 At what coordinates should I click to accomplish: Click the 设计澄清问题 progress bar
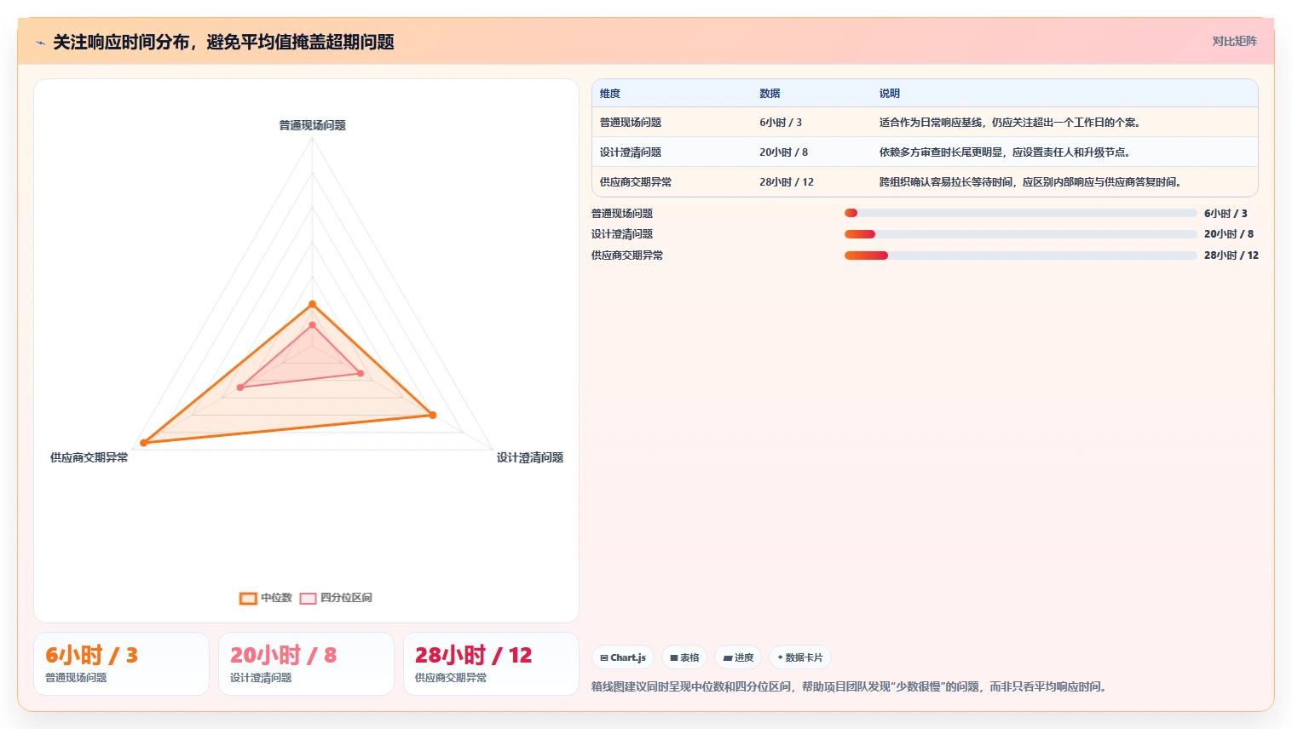point(1020,234)
